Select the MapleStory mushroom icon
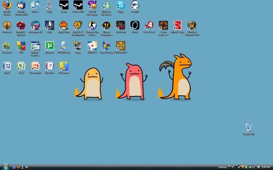273x170 pixels. [x=64, y=27]
